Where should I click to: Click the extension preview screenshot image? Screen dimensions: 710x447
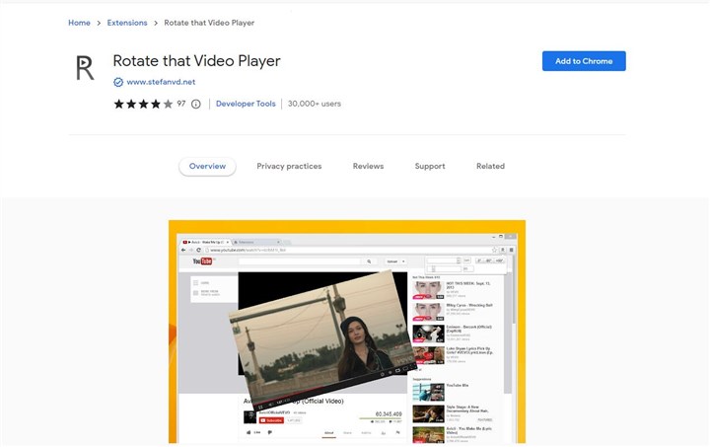[347, 332]
